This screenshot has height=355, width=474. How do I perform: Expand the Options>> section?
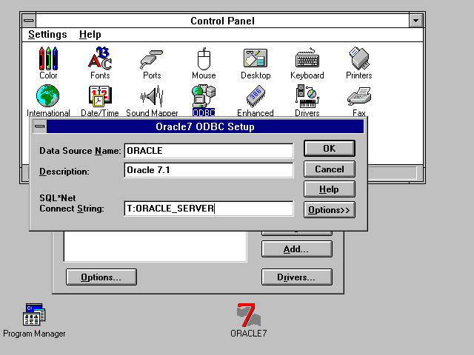click(329, 210)
